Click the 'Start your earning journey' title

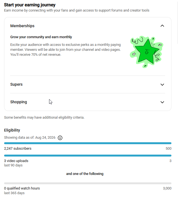tap(30, 5)
